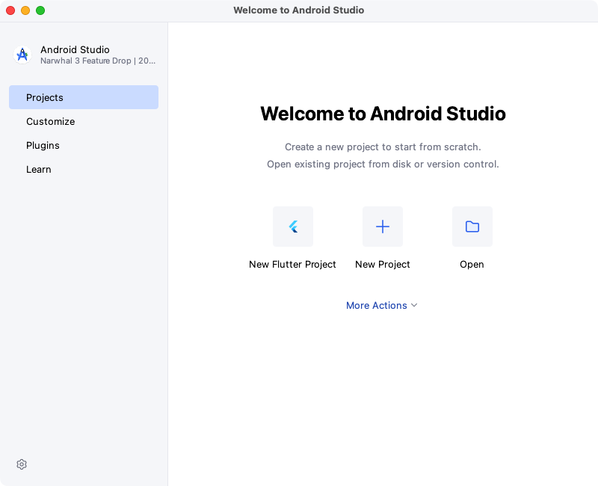This screenshot has height=486, width=598.
Task: Click the plus icon for New Project
Action: (383, 227)
